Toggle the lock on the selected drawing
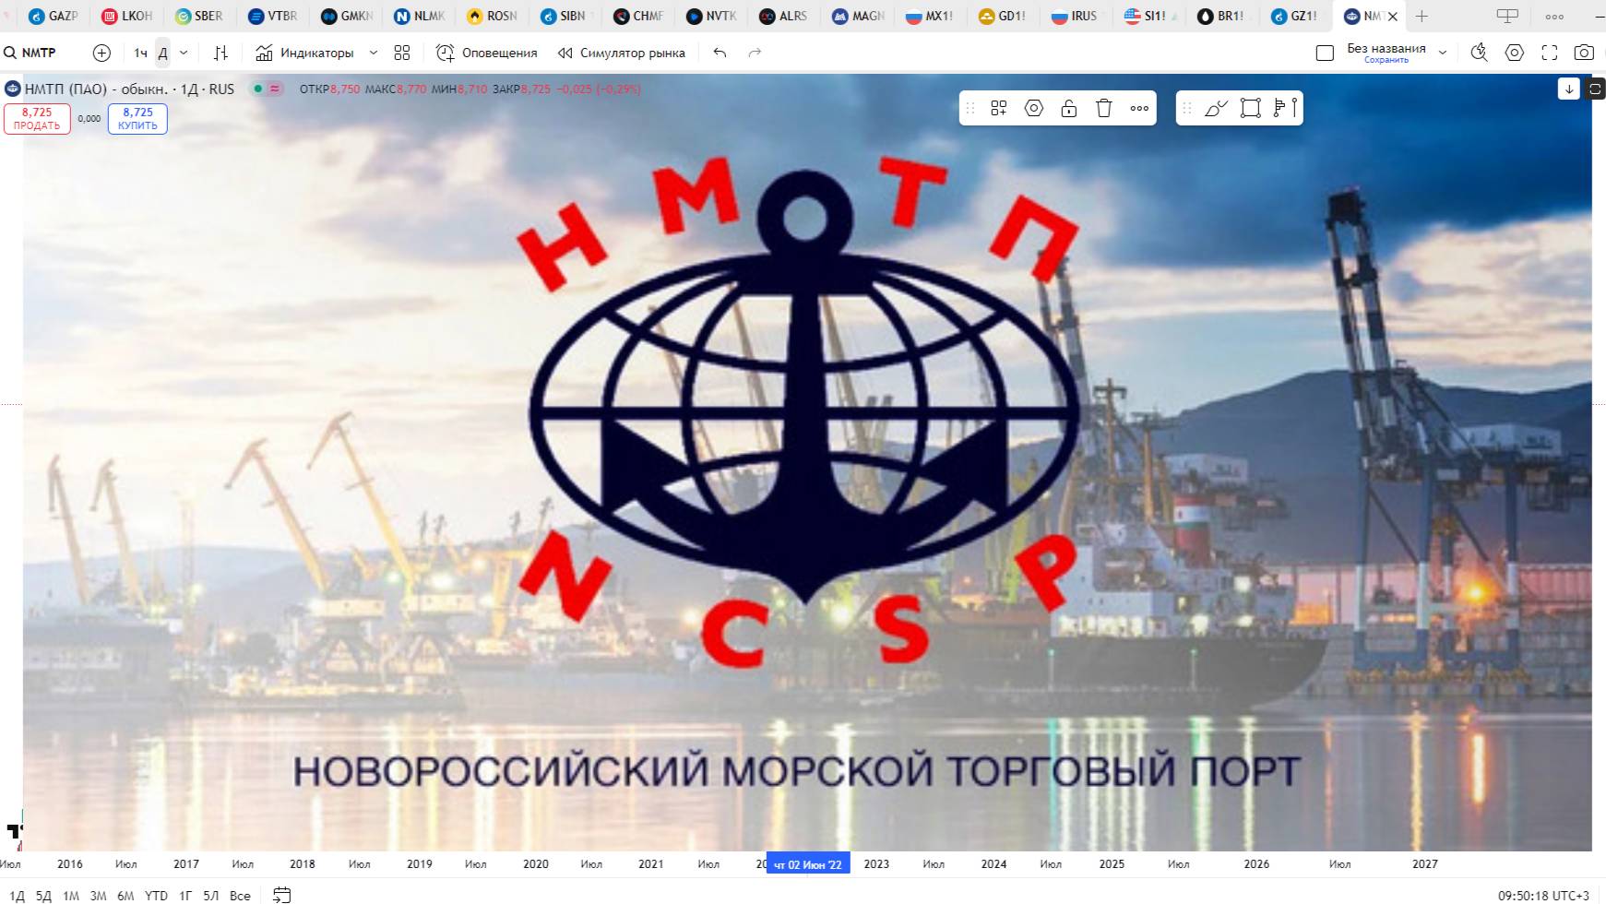Viewport: 1606px width, 904px height. pos(1069,109)
